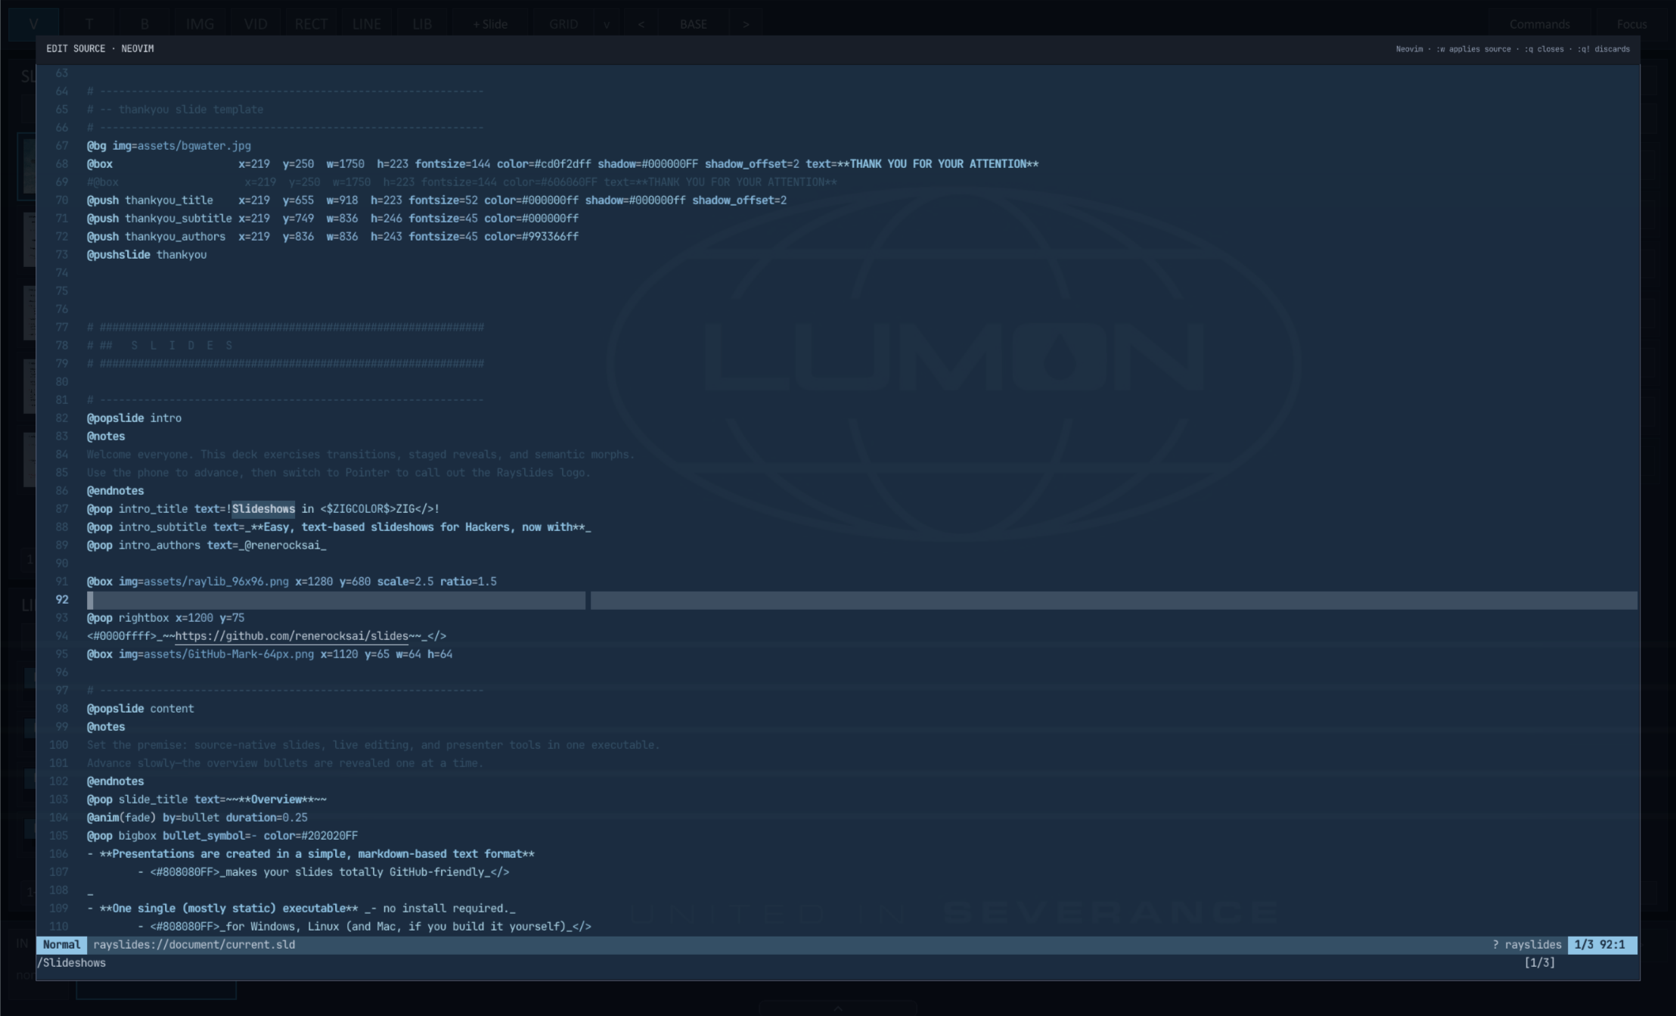
Task: Click '@pop bigbox bullet_symbol=-' line 105
Action: pyautogui.click(x=222, y=835)
